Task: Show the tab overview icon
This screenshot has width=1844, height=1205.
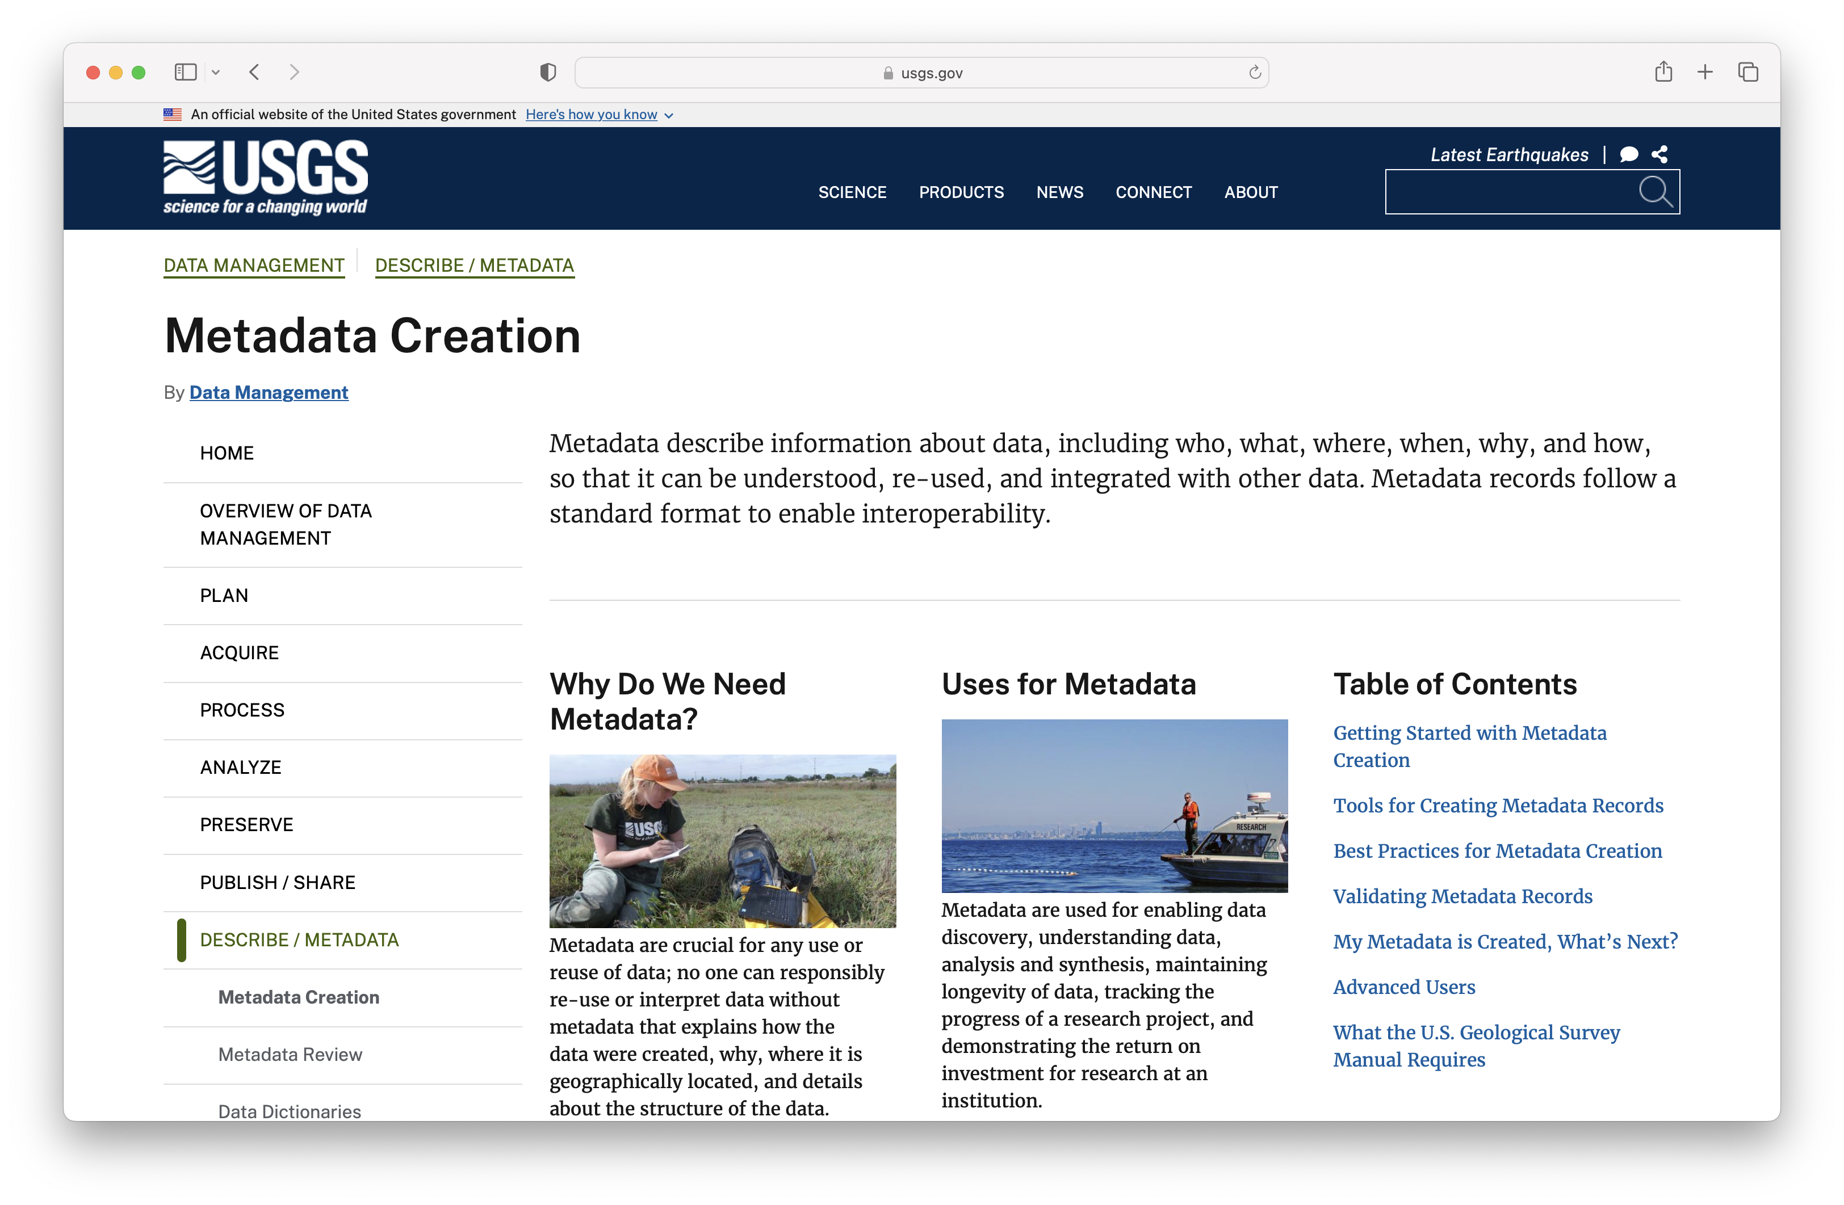Action: [1748, 72]
